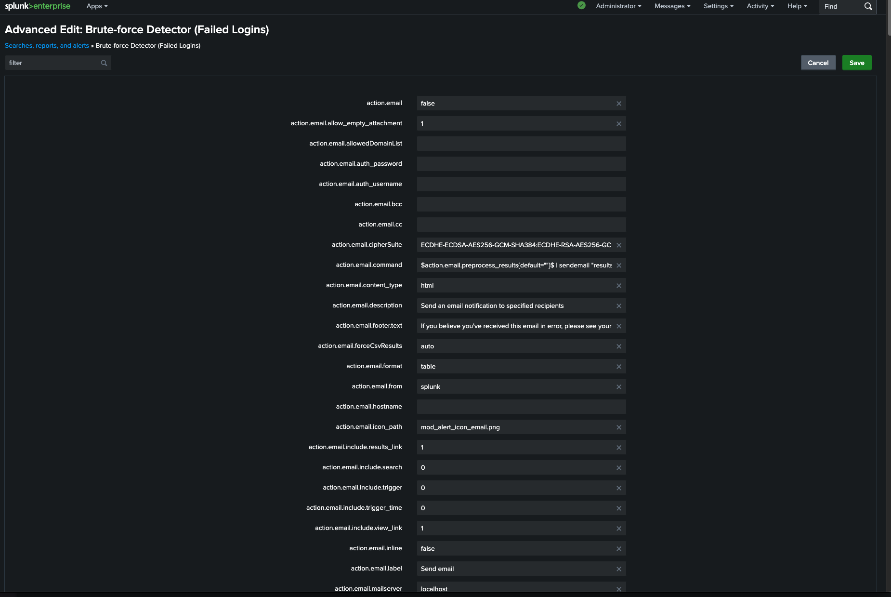Click the green health status icon
Viewport: 891px width, 597px height.
click(581, 6)
